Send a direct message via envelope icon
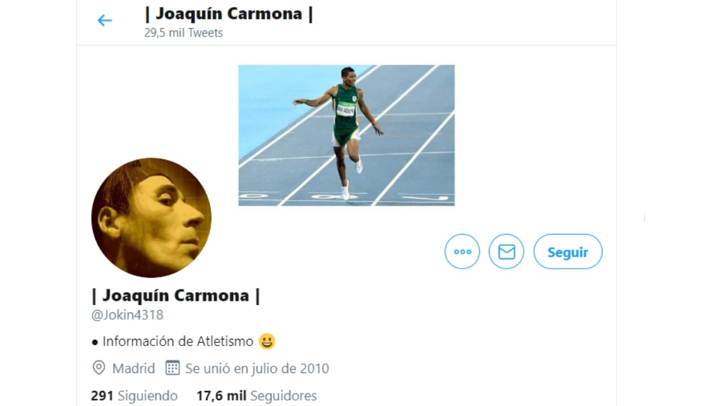Viewport: 722px width, 406px height. [x=506, y=252]
